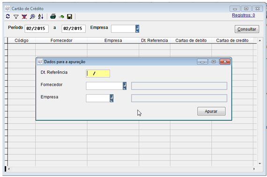Print using the printer icon
267x177 pixels.
pos(53,16)
